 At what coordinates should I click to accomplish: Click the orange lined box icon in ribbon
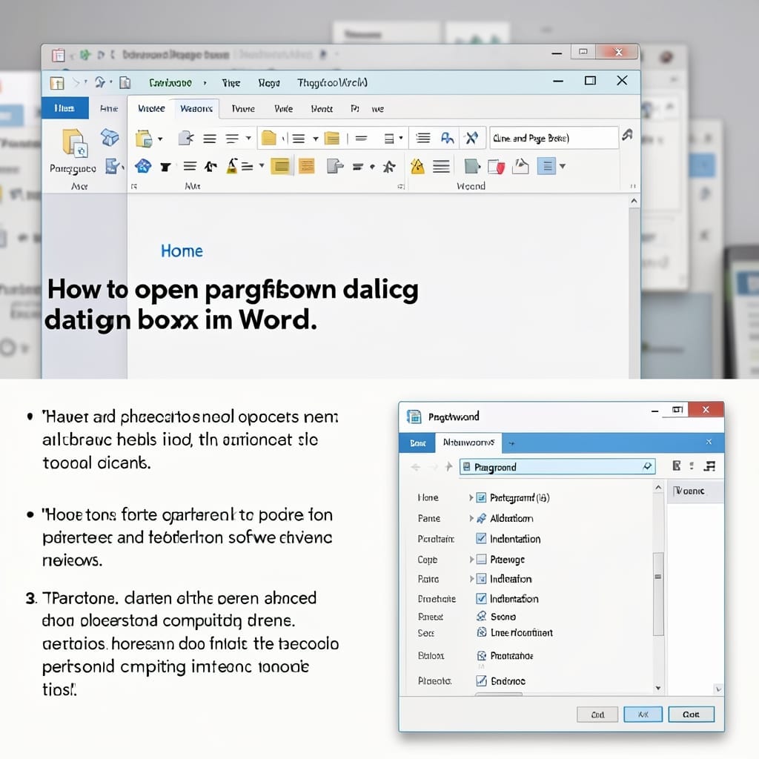tap(307, 167)
